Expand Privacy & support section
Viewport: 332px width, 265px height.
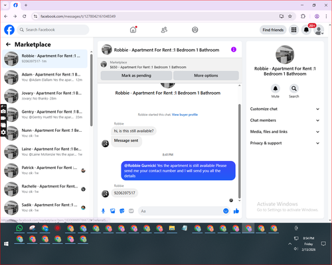pyautogui.click(x=285, y=143)
